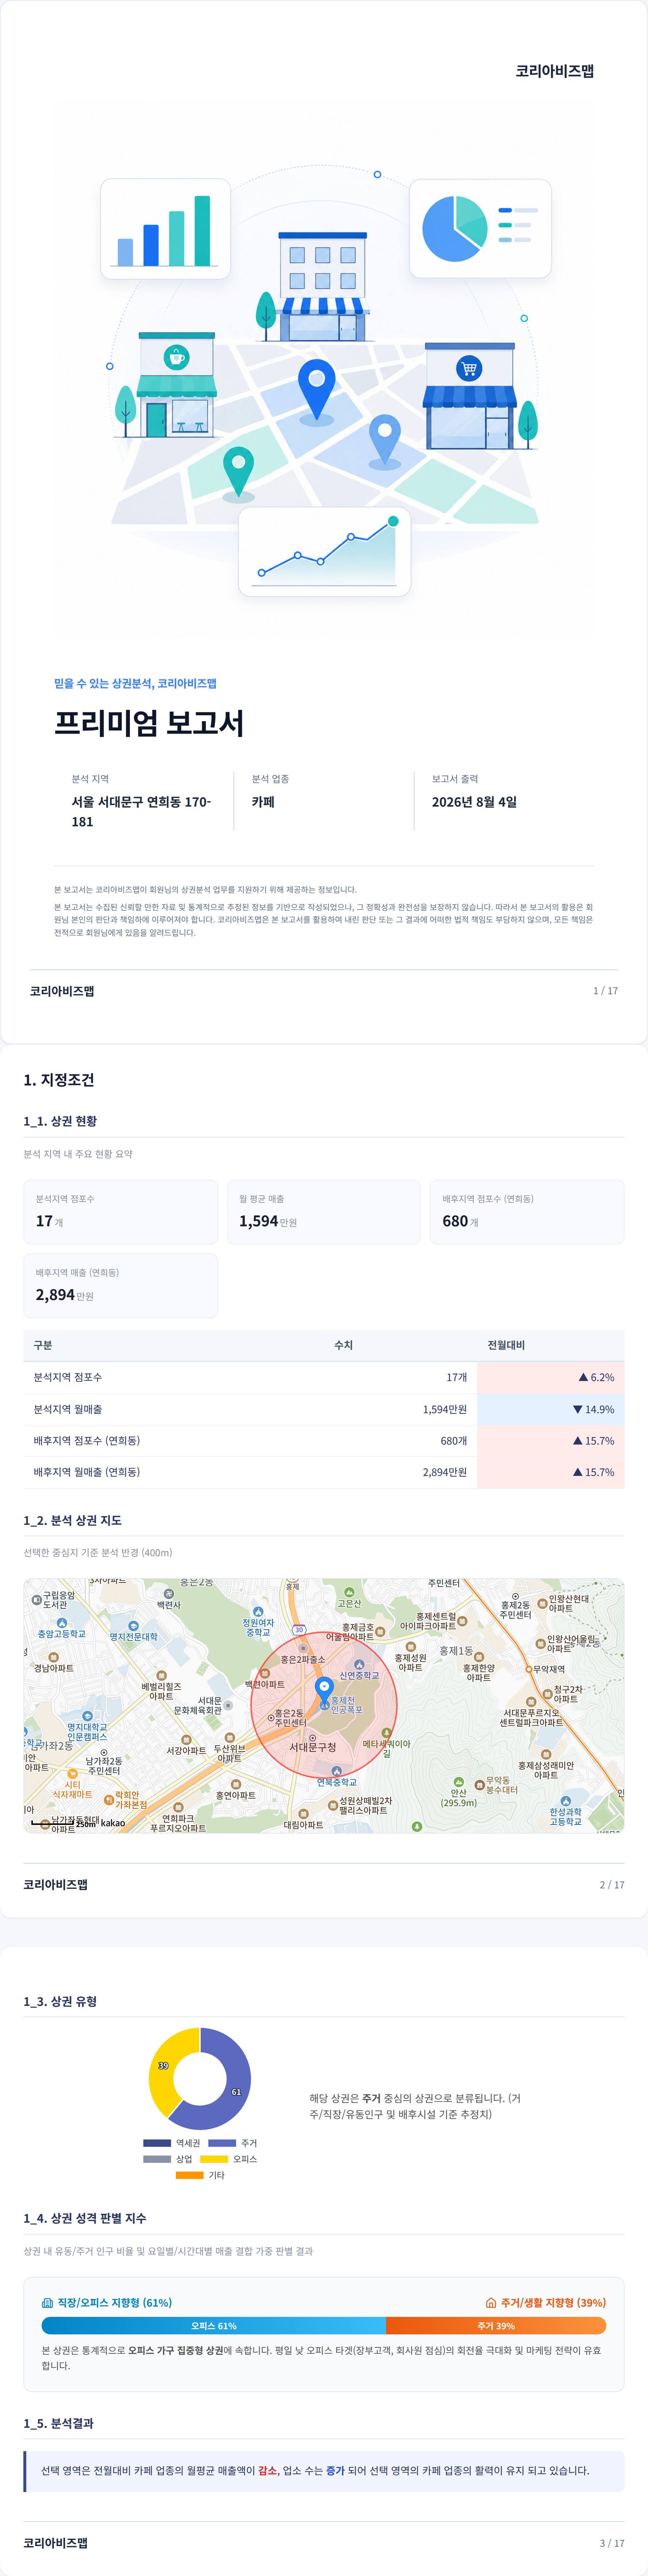Viewport: 648px width, 2576px height.
Task: Click the report date 2026년 8월 4일
Action: (x=474, y=802)
